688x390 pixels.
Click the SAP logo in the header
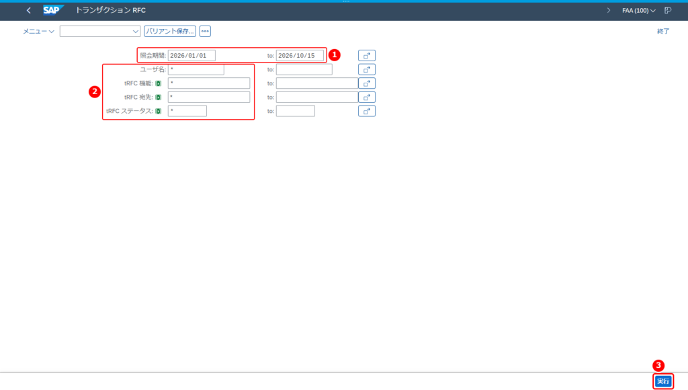coord(54,10)
